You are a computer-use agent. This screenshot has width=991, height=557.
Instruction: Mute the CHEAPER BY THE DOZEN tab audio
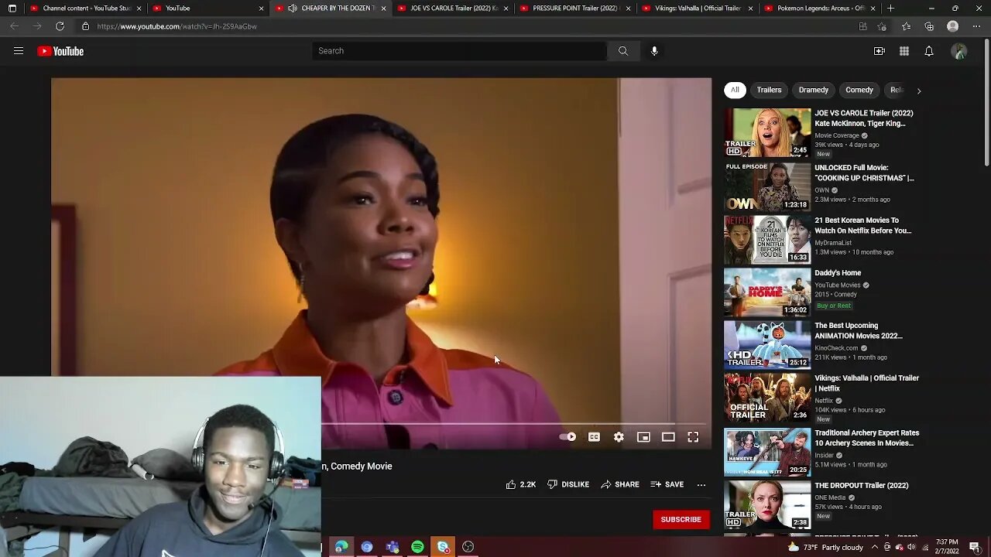tap(292, 9)
